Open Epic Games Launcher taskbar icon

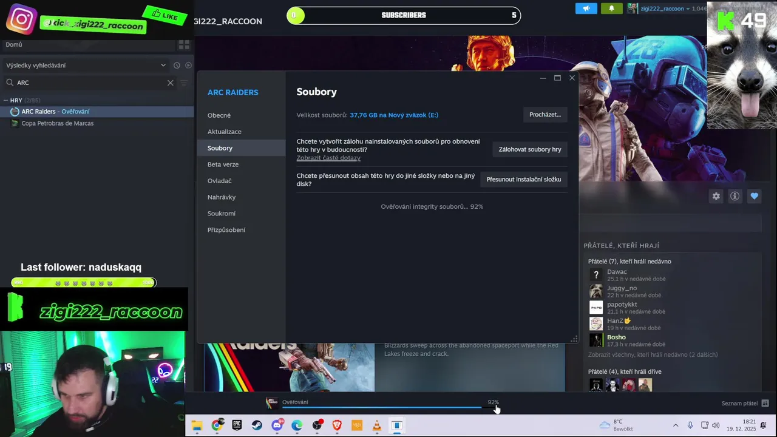tap(237, 425)
